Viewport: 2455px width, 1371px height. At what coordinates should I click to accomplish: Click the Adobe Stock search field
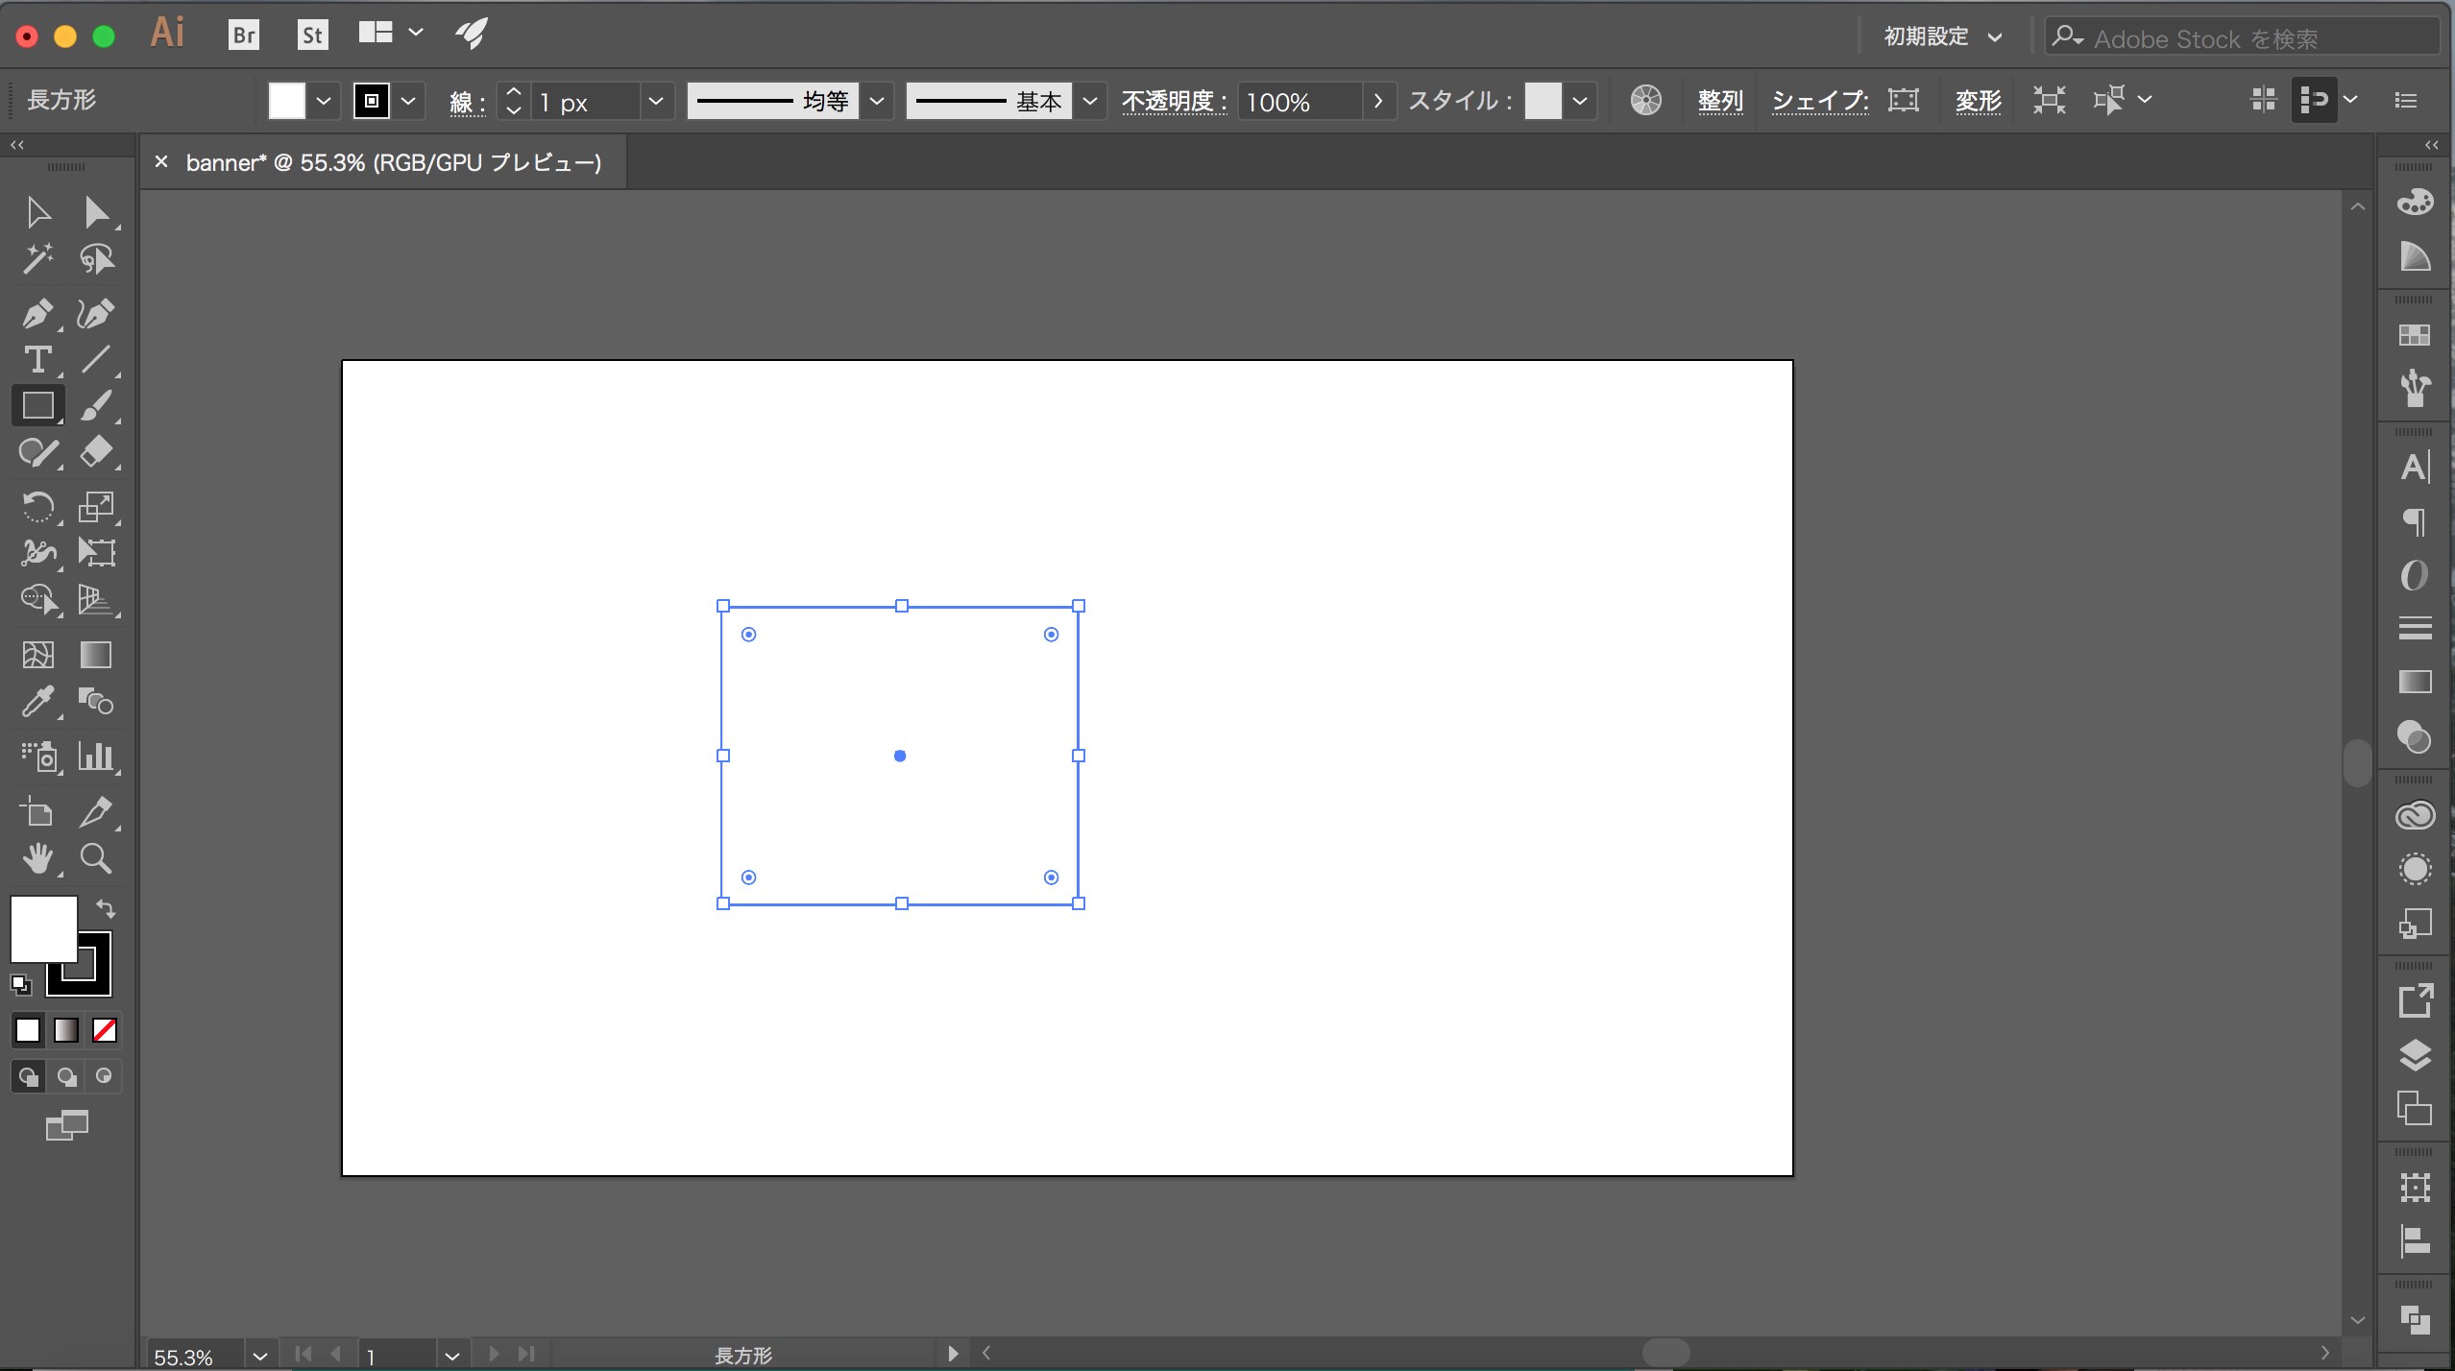click(2242, 37)
